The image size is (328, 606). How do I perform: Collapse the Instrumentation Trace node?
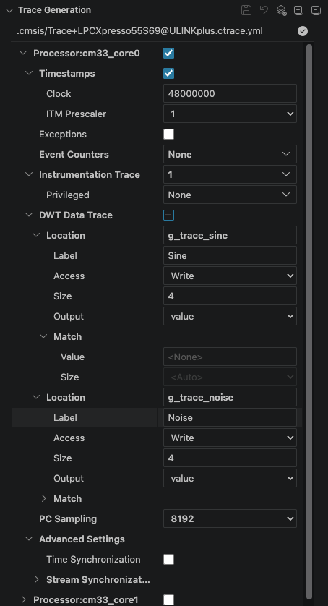(x=29, y=175)
